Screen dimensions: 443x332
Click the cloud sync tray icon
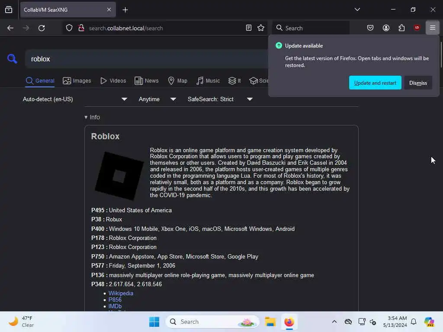pyautogui.click(x=348, y=322)
